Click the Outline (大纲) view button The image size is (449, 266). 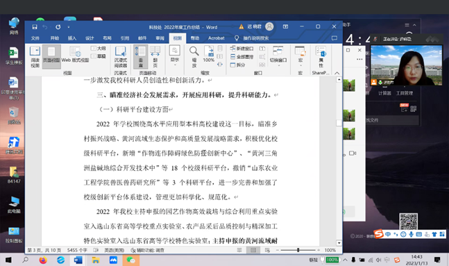point(99,49)
